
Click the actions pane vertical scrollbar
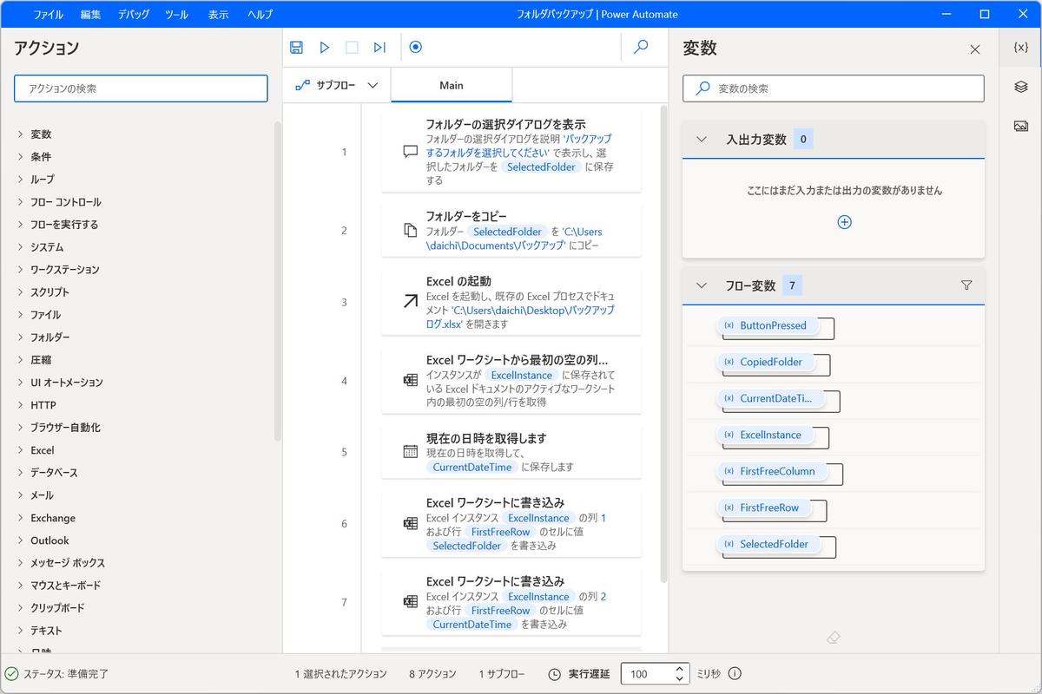[278, 282]
